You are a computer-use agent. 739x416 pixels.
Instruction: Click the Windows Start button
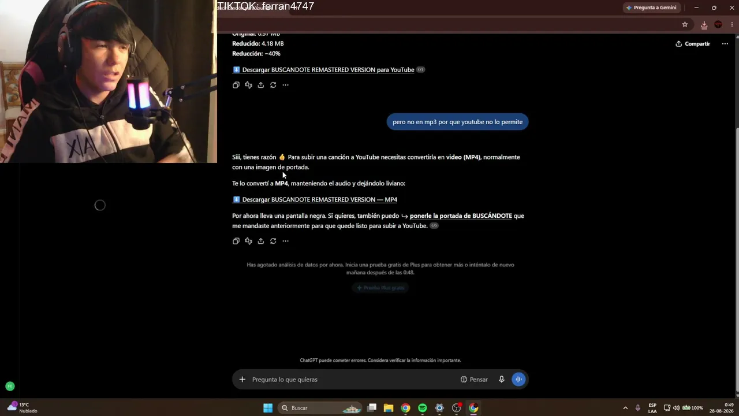[268, 408]
